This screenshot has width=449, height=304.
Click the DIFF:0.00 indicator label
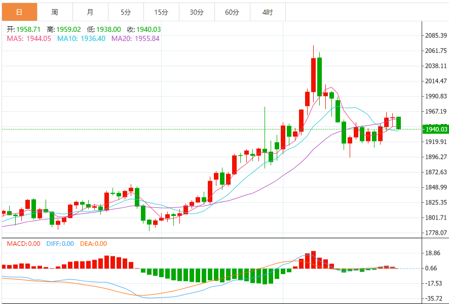tap(60, 244)
